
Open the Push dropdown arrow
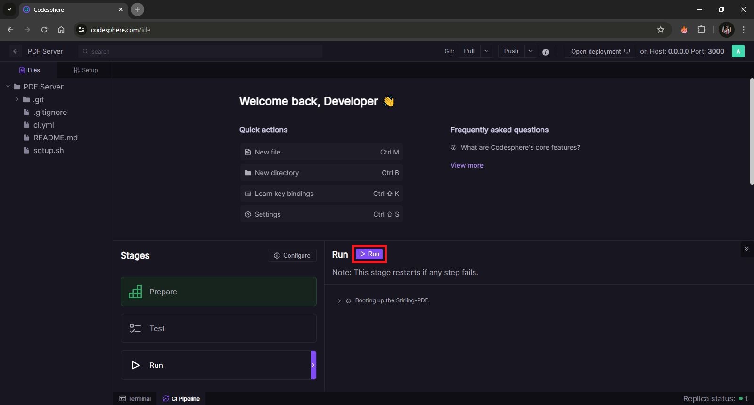pos(531,51)
